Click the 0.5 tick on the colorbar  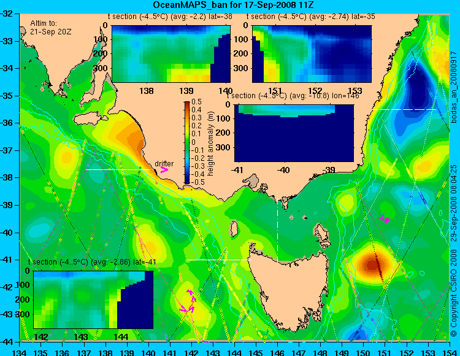(x=196, y=101)
